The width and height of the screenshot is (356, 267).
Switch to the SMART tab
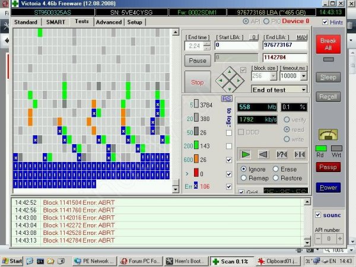pos(56,22)
